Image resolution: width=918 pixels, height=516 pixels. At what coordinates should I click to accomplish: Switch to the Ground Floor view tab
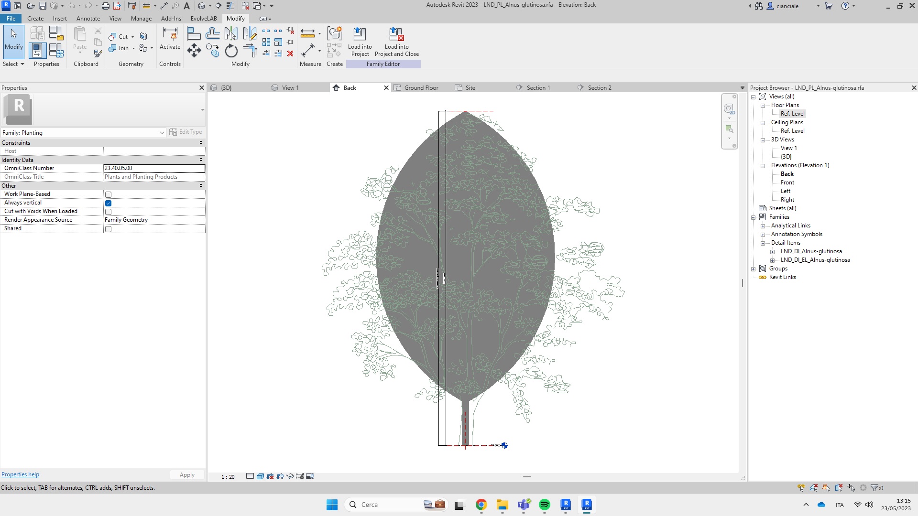[x=421, y=88]
